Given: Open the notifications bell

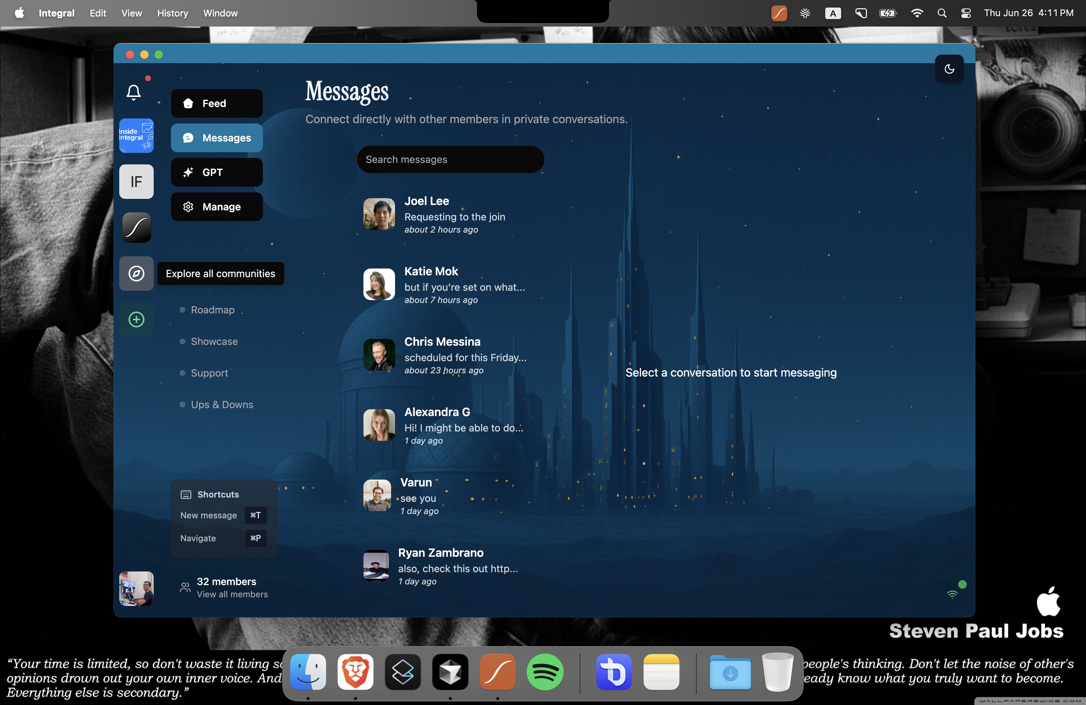Looking at the screenshot, I should tap(133, 93).
